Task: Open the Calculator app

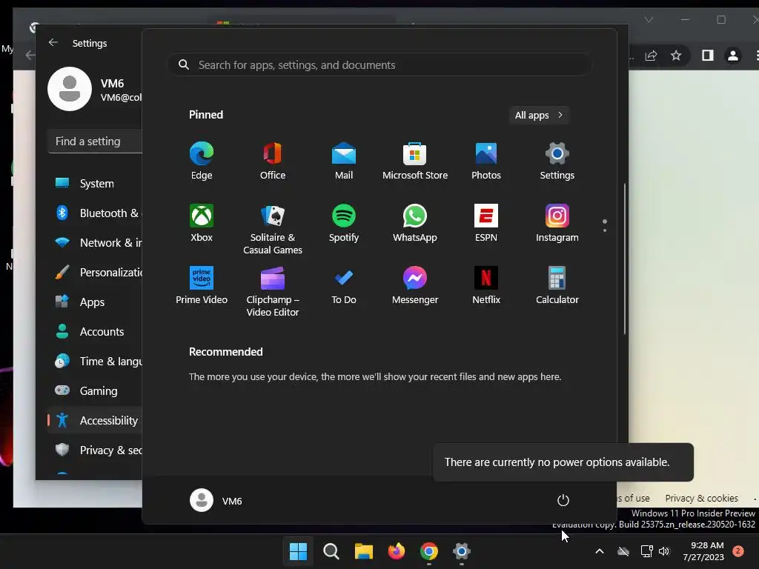Action: (x=557, y=285)
